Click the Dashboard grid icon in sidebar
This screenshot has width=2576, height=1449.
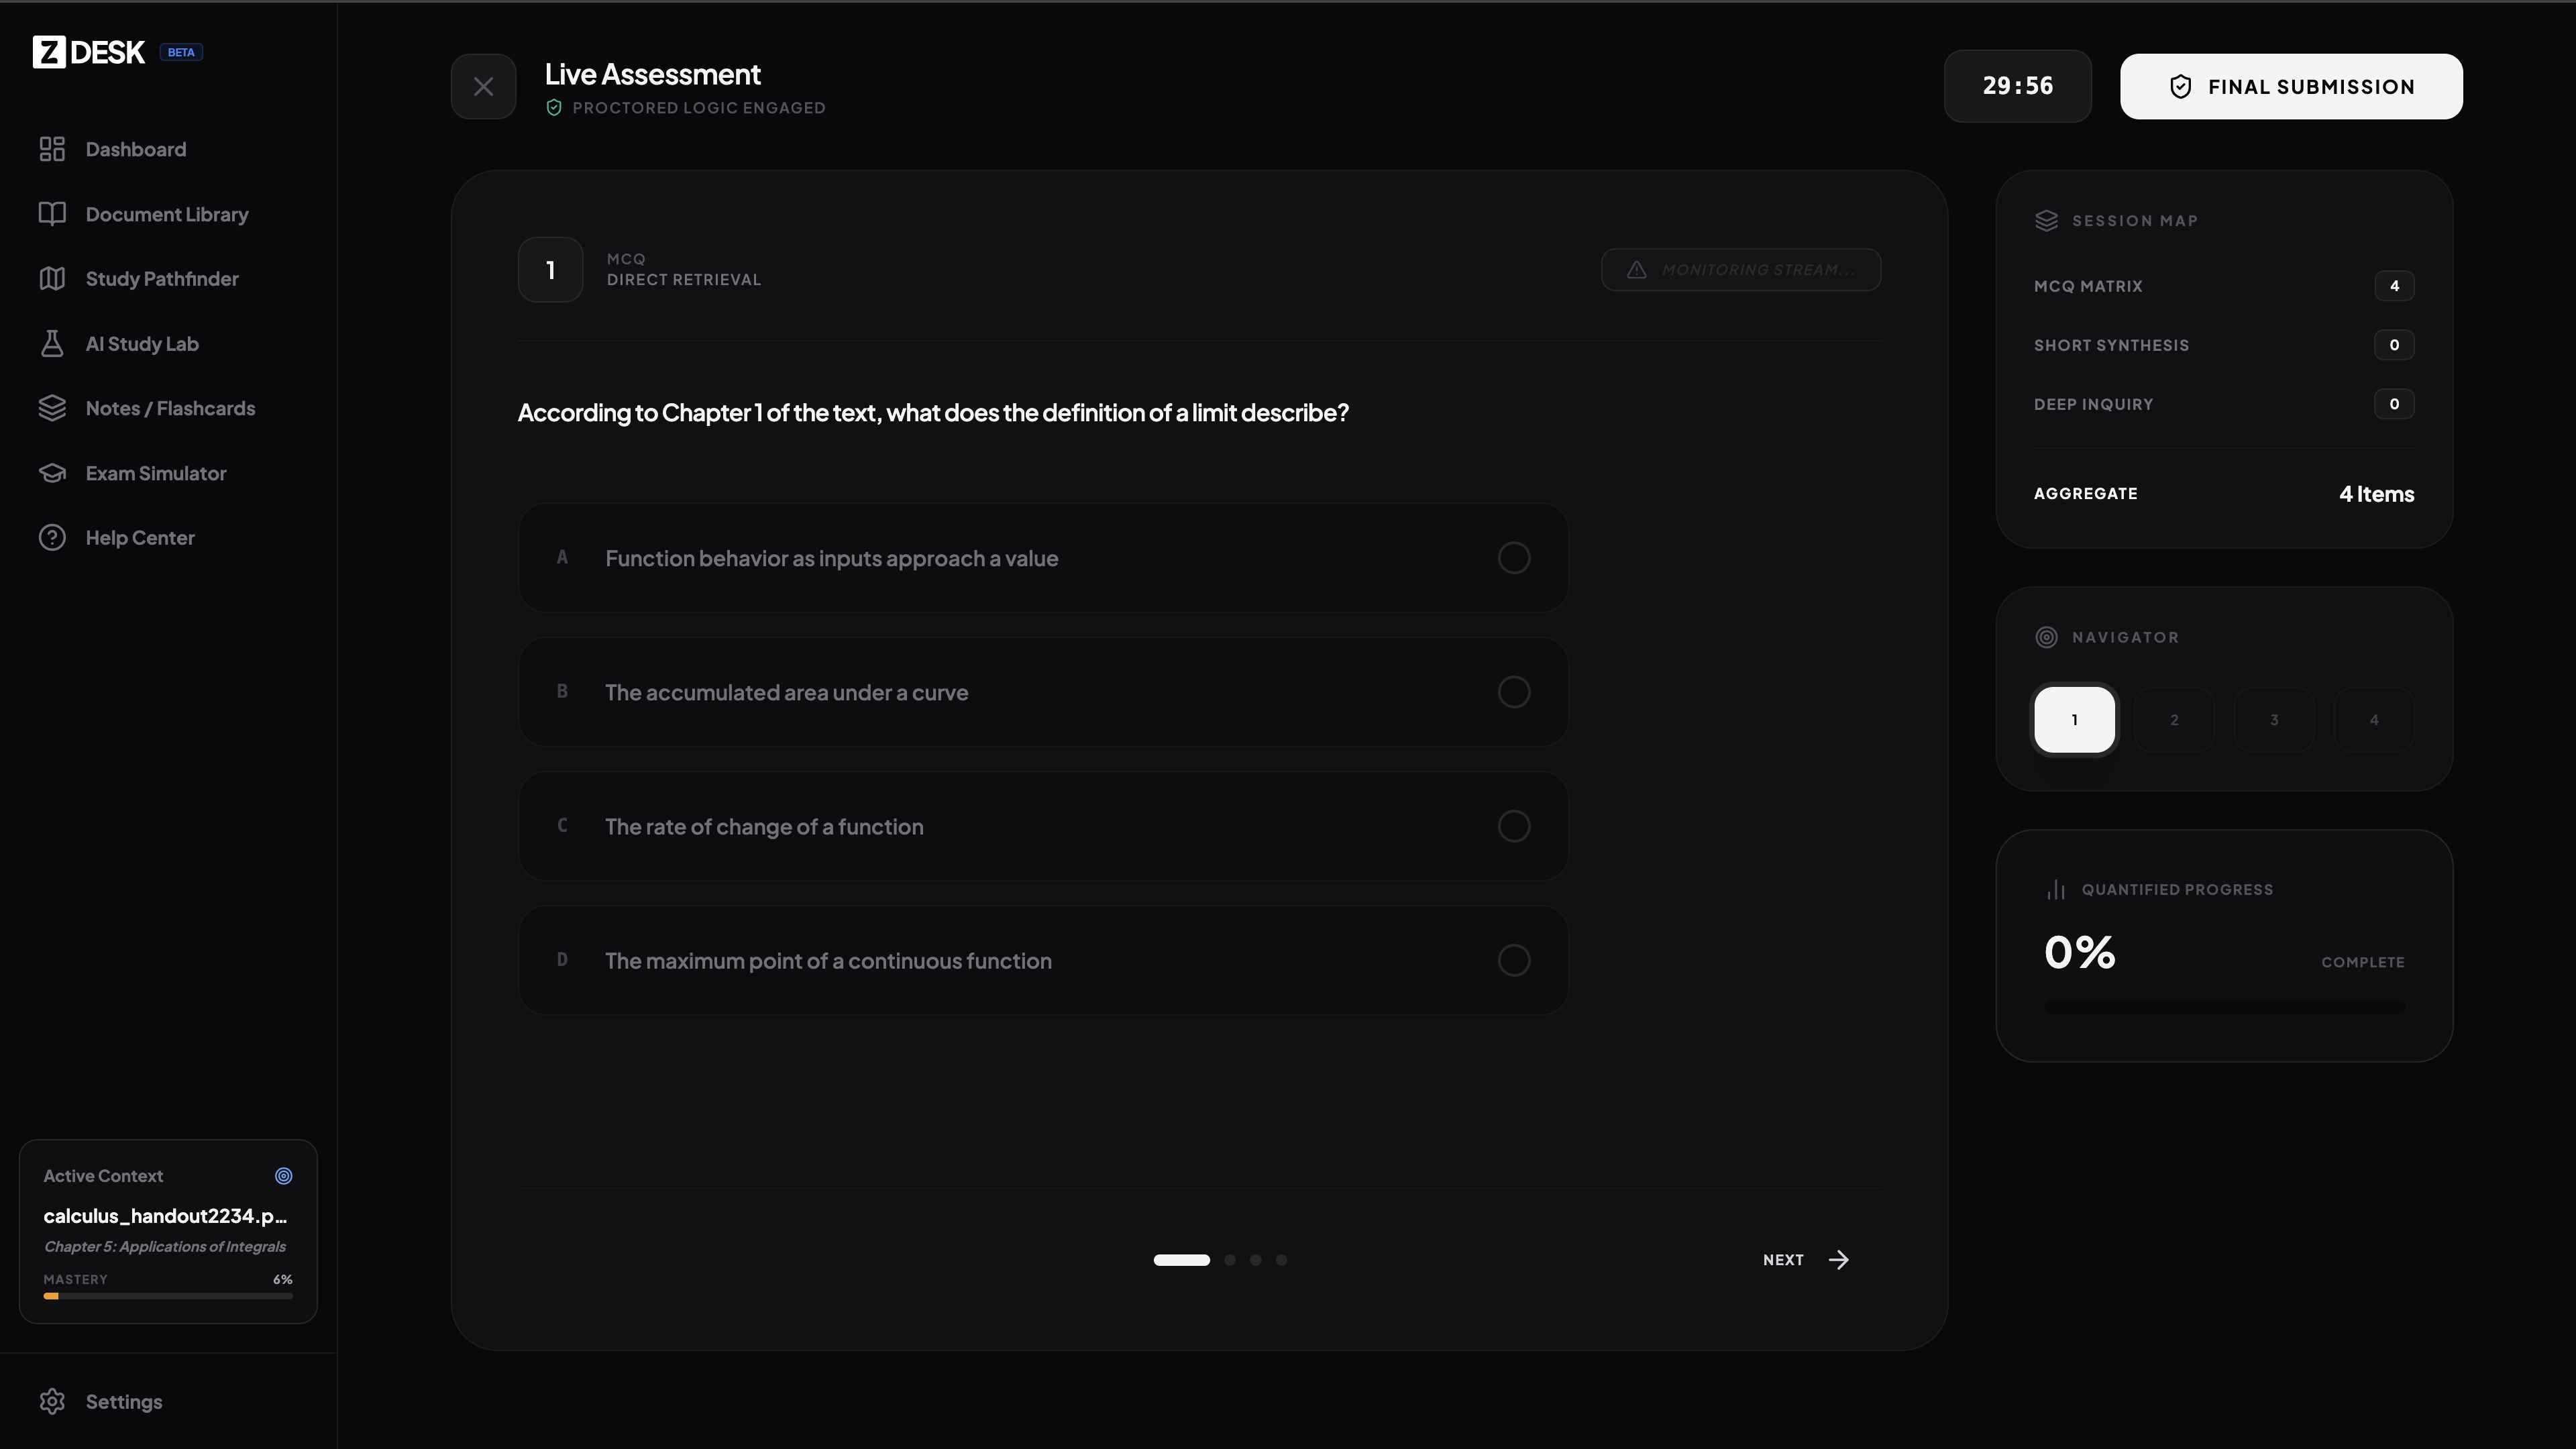coord(52,149)
